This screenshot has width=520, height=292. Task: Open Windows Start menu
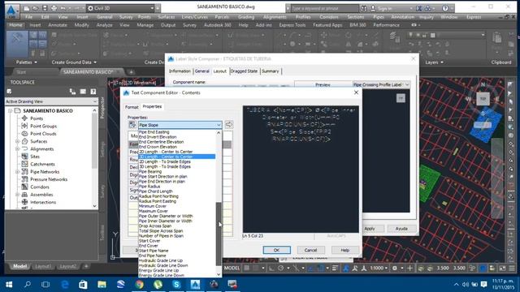(x=9, y=285)
